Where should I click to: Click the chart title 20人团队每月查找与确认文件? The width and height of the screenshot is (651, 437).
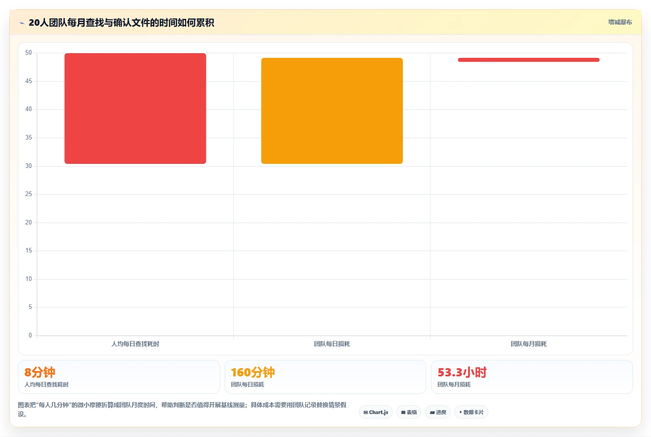[121, 22]
